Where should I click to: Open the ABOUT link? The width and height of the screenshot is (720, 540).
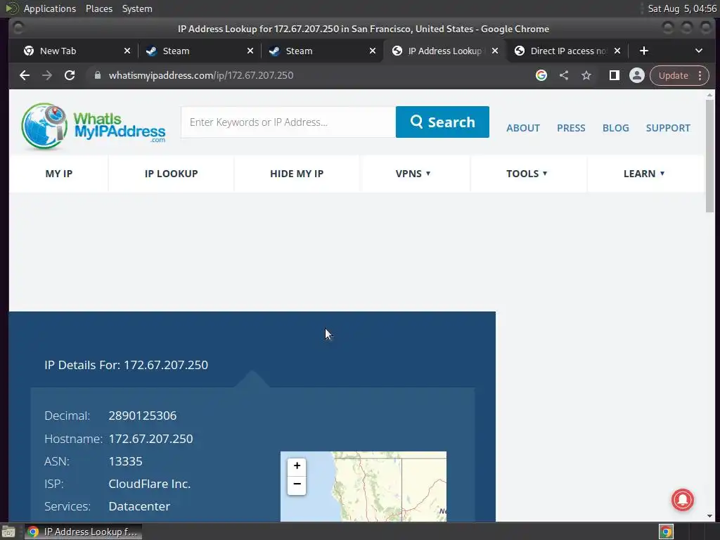(523, 128)
